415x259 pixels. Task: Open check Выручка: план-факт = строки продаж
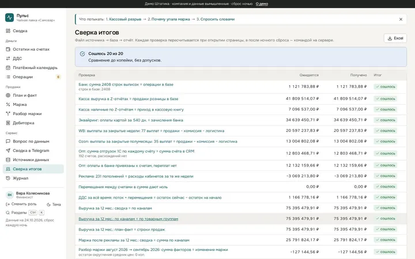122,230
